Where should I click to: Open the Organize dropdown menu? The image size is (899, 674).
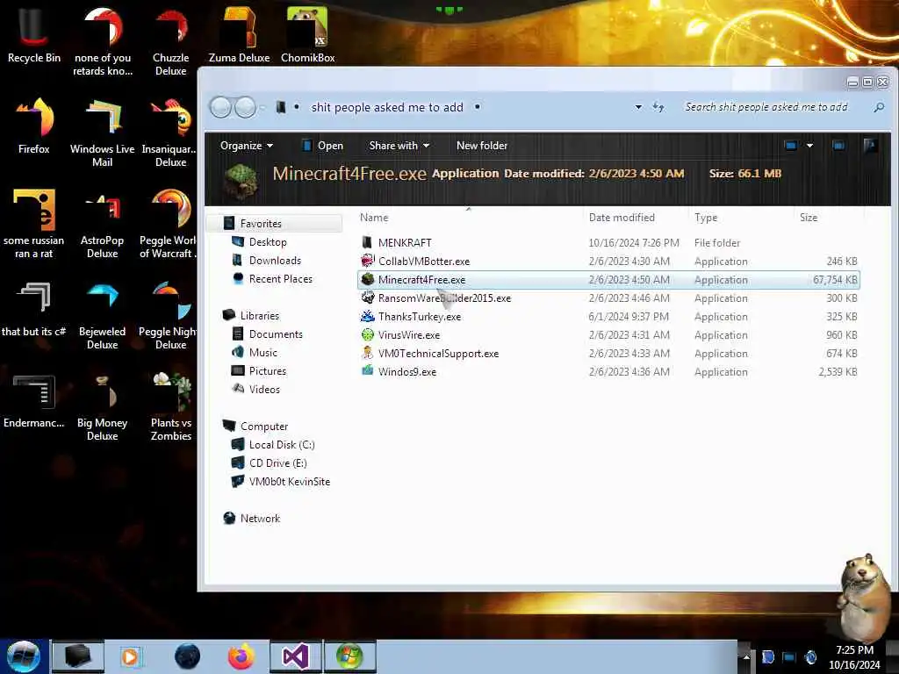tap(246, 146)
